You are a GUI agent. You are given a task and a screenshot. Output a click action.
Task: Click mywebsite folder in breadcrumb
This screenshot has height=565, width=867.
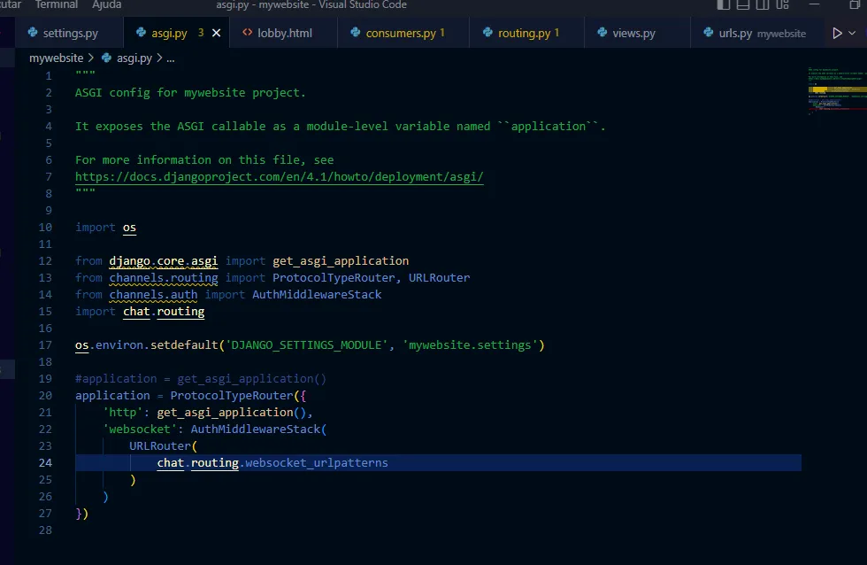57,58
